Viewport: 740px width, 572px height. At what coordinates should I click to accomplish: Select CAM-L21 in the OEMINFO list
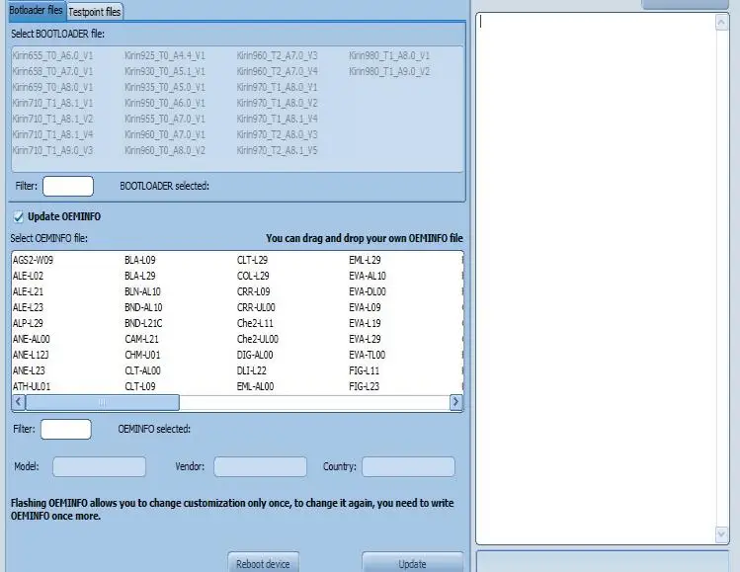(141, 339)
